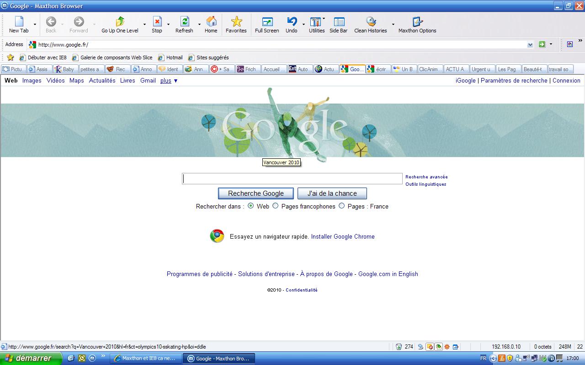Open the Gmail link

click(148, 80)
